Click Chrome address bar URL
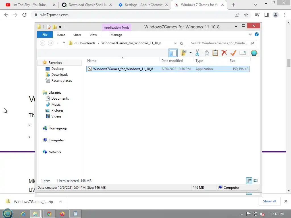Viewport: 291px width, 218px height. tap(54, 15)
